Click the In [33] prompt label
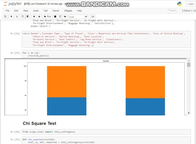196x144 pixels. pyautogui.click(x=16, y=53)
